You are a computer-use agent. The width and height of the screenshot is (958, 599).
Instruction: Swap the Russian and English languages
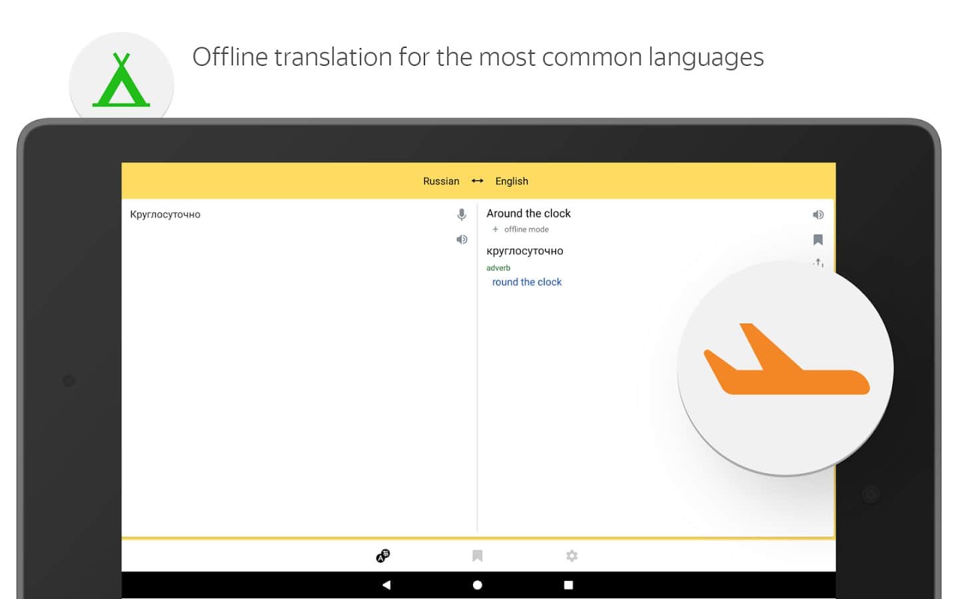tap(477, 181)
